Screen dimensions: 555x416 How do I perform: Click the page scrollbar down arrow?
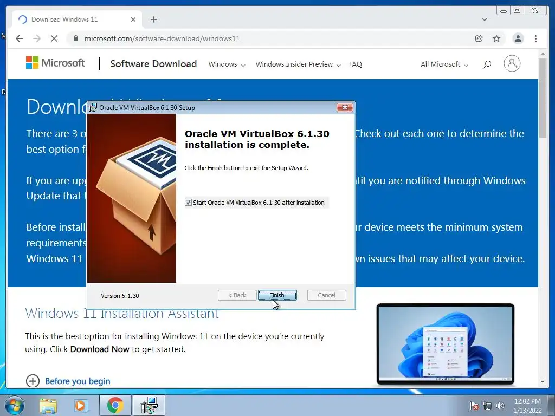coord(543,382)
